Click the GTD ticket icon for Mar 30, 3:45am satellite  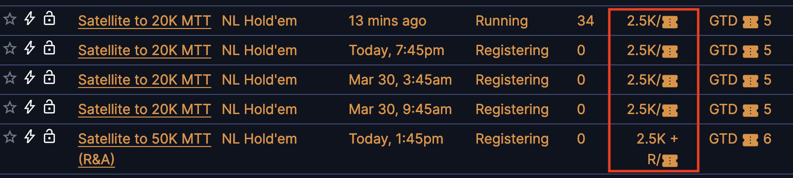[750, 81]
